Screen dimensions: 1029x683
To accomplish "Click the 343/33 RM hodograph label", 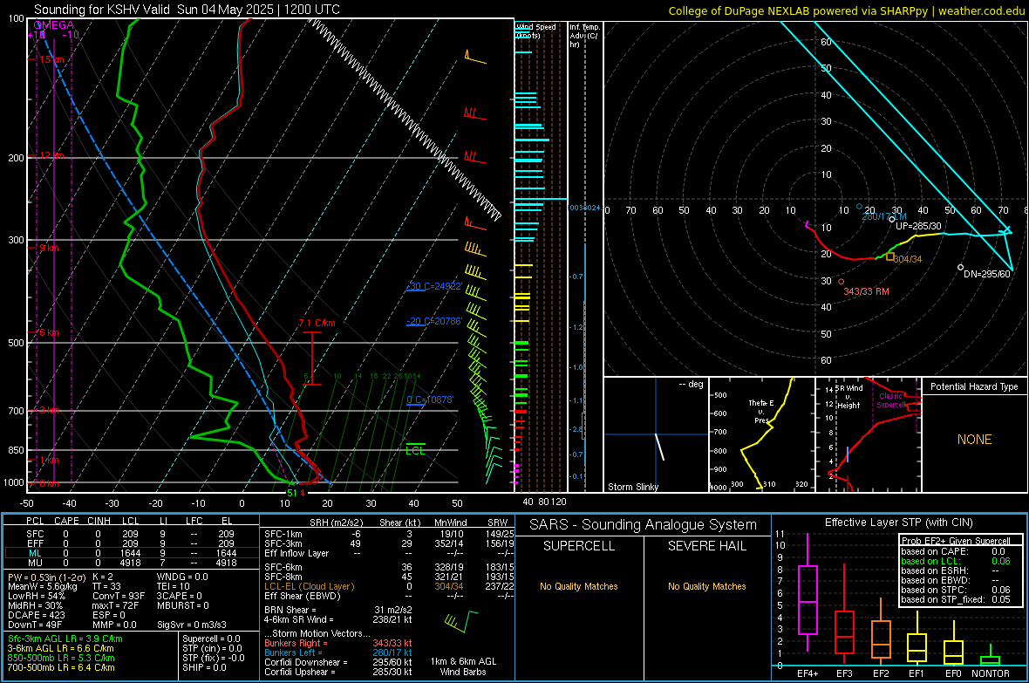I will (866, 291).
